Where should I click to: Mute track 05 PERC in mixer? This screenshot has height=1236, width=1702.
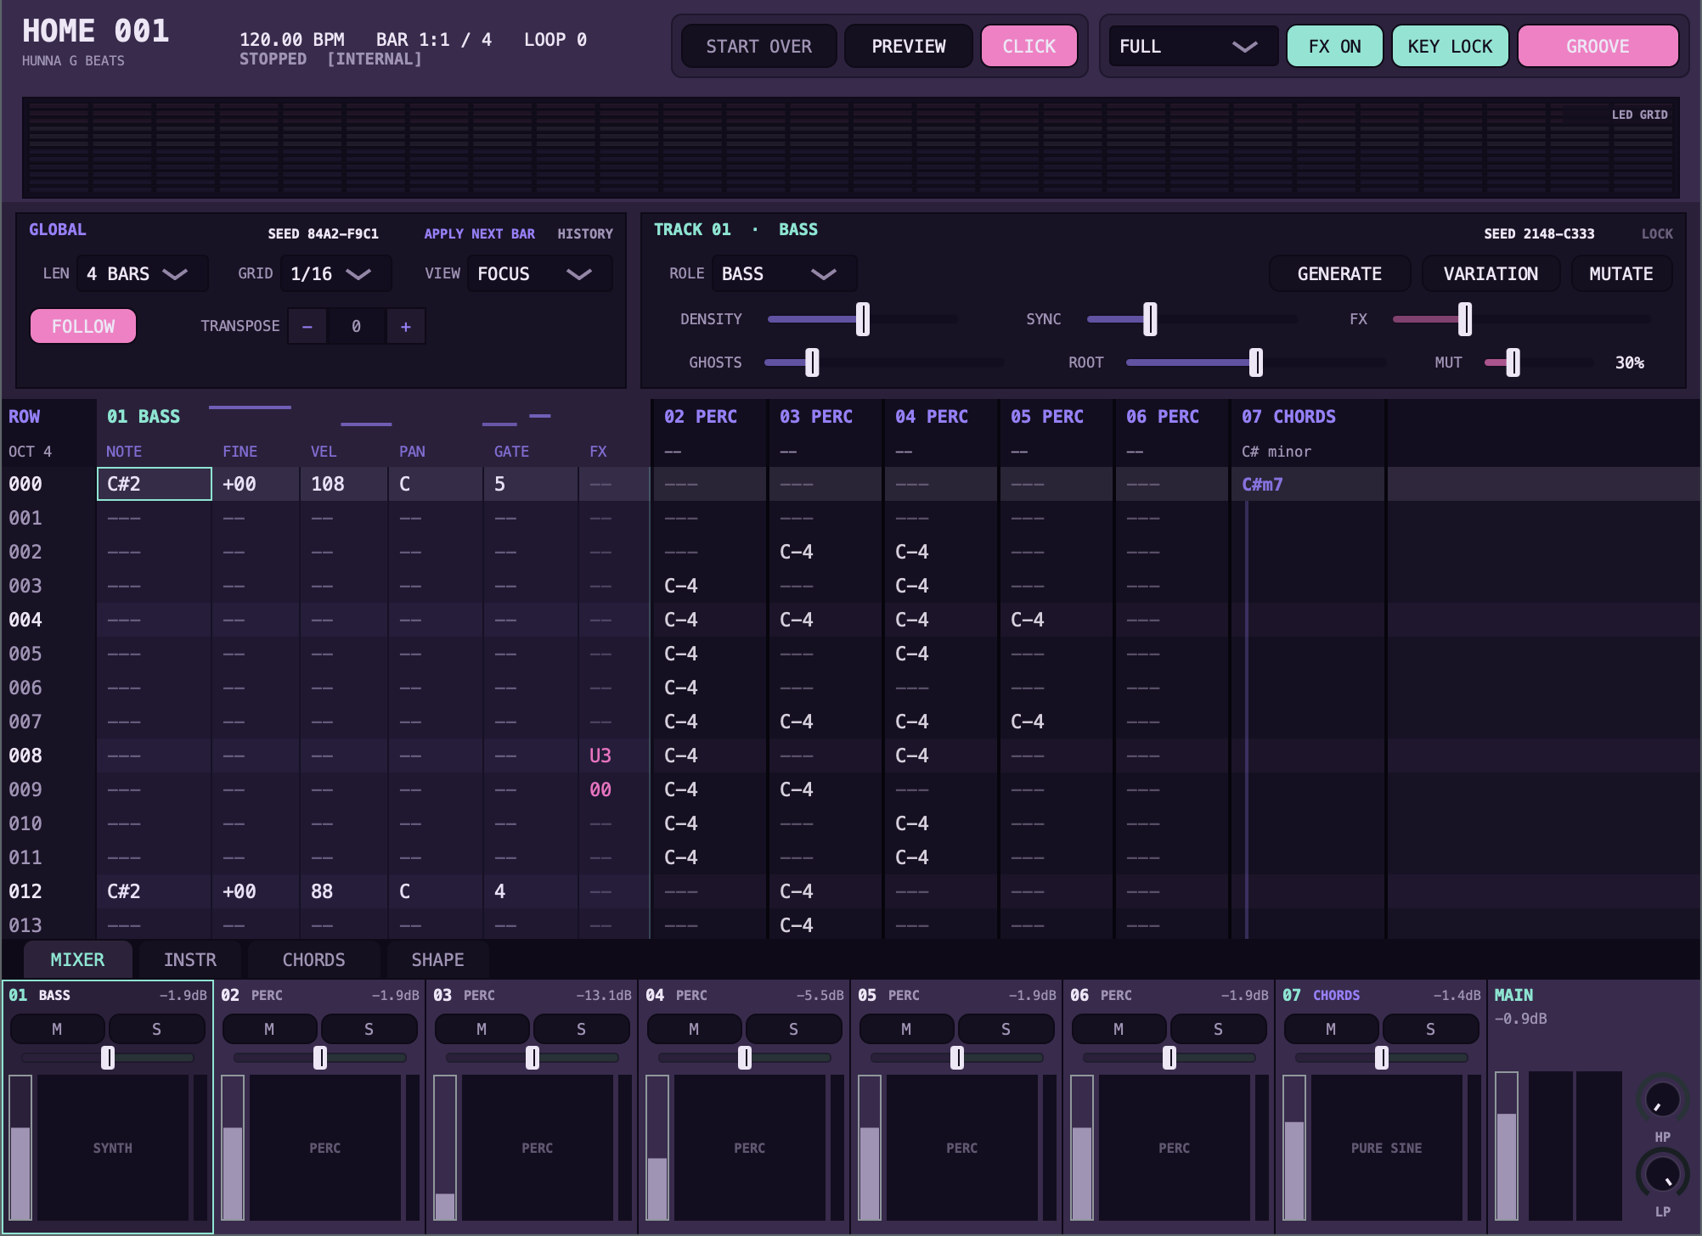click(906, 1029)
